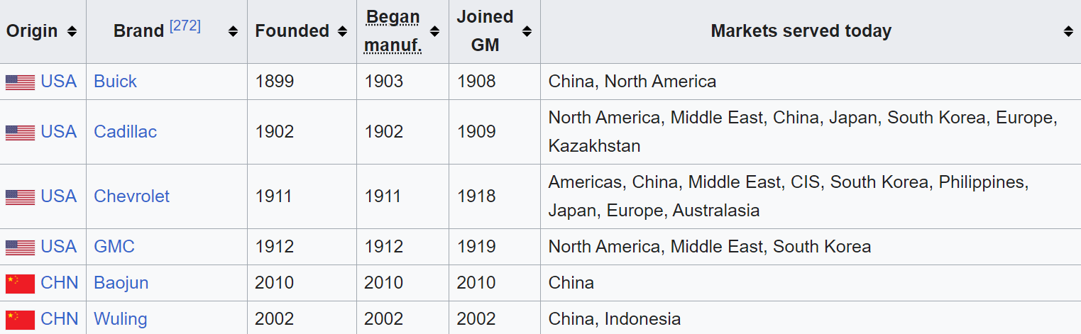This screenshot has width=1081, height=334.
Task: Click the Began manuf. abbreviation header text
Action: click(x=393, y=31)
